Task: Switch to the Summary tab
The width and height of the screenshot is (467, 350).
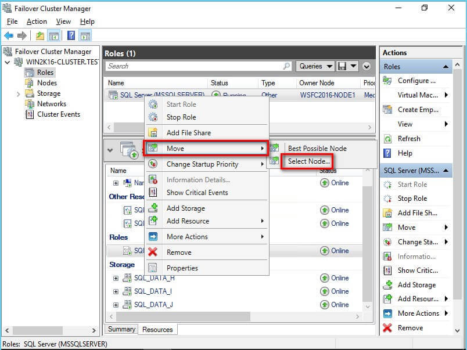Action: (121, 329)
